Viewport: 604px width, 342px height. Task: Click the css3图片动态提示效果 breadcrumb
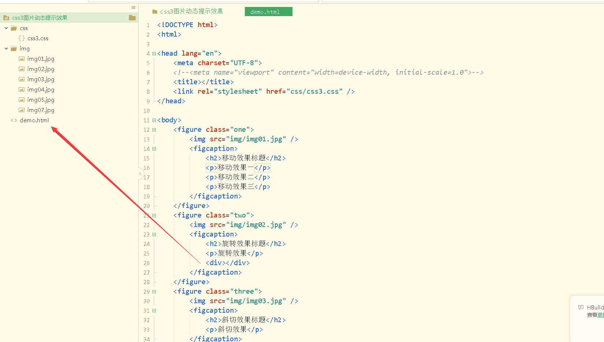[x=191, y=11]
